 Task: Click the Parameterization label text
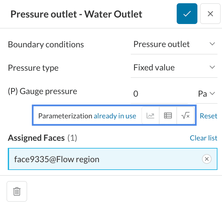click(x=65, y=116)
